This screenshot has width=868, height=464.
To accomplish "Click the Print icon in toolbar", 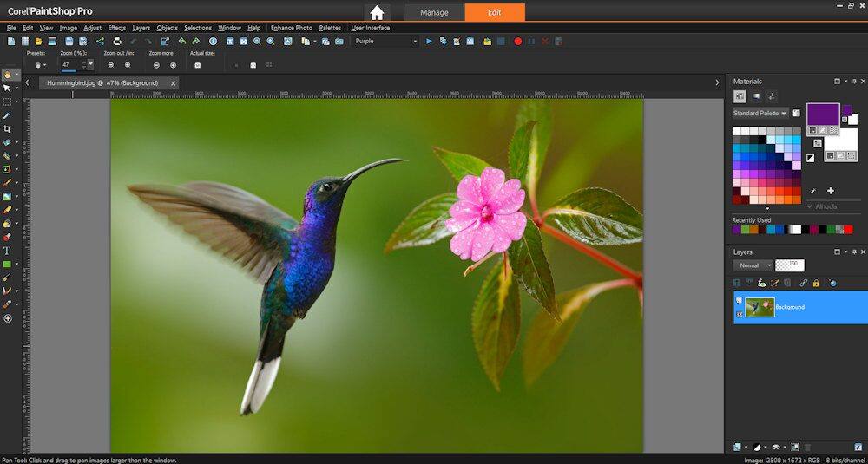I will click(x=117, y=42).
